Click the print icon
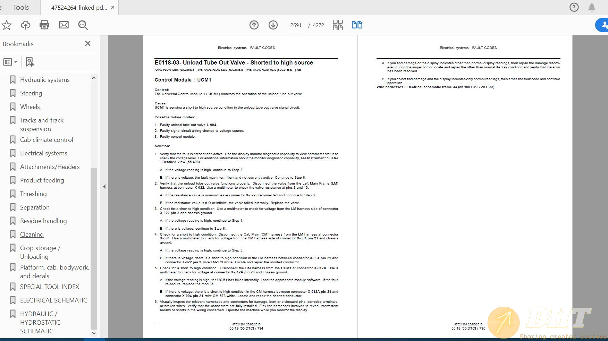This screenshot has height=341, width=608. pyautogui.click(x=44, y=25)
